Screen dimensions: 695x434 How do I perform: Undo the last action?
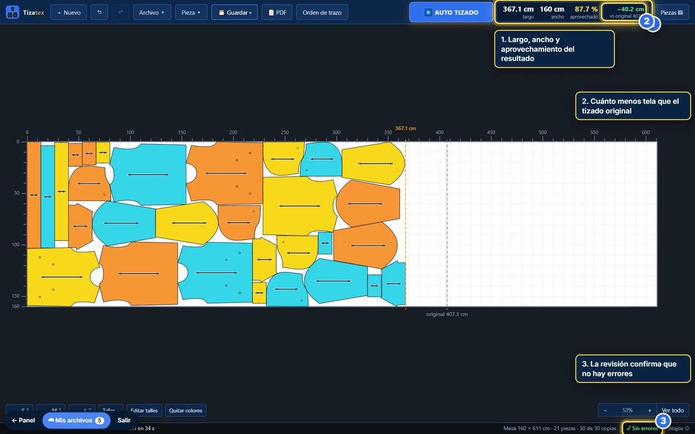(x=99, y=12)
